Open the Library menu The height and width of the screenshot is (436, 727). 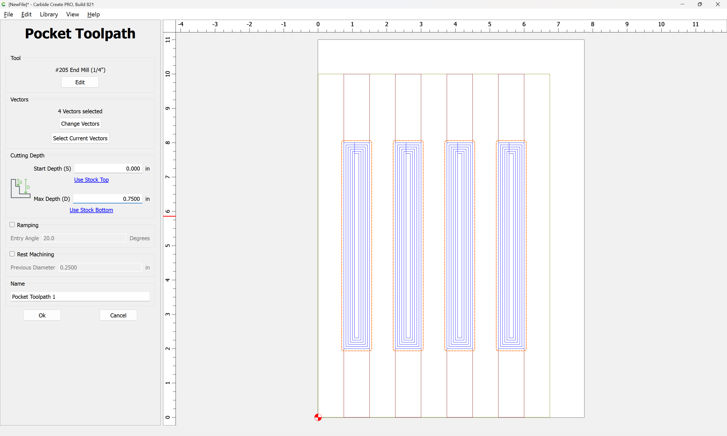pyautogui.click(x=49, y=14)
